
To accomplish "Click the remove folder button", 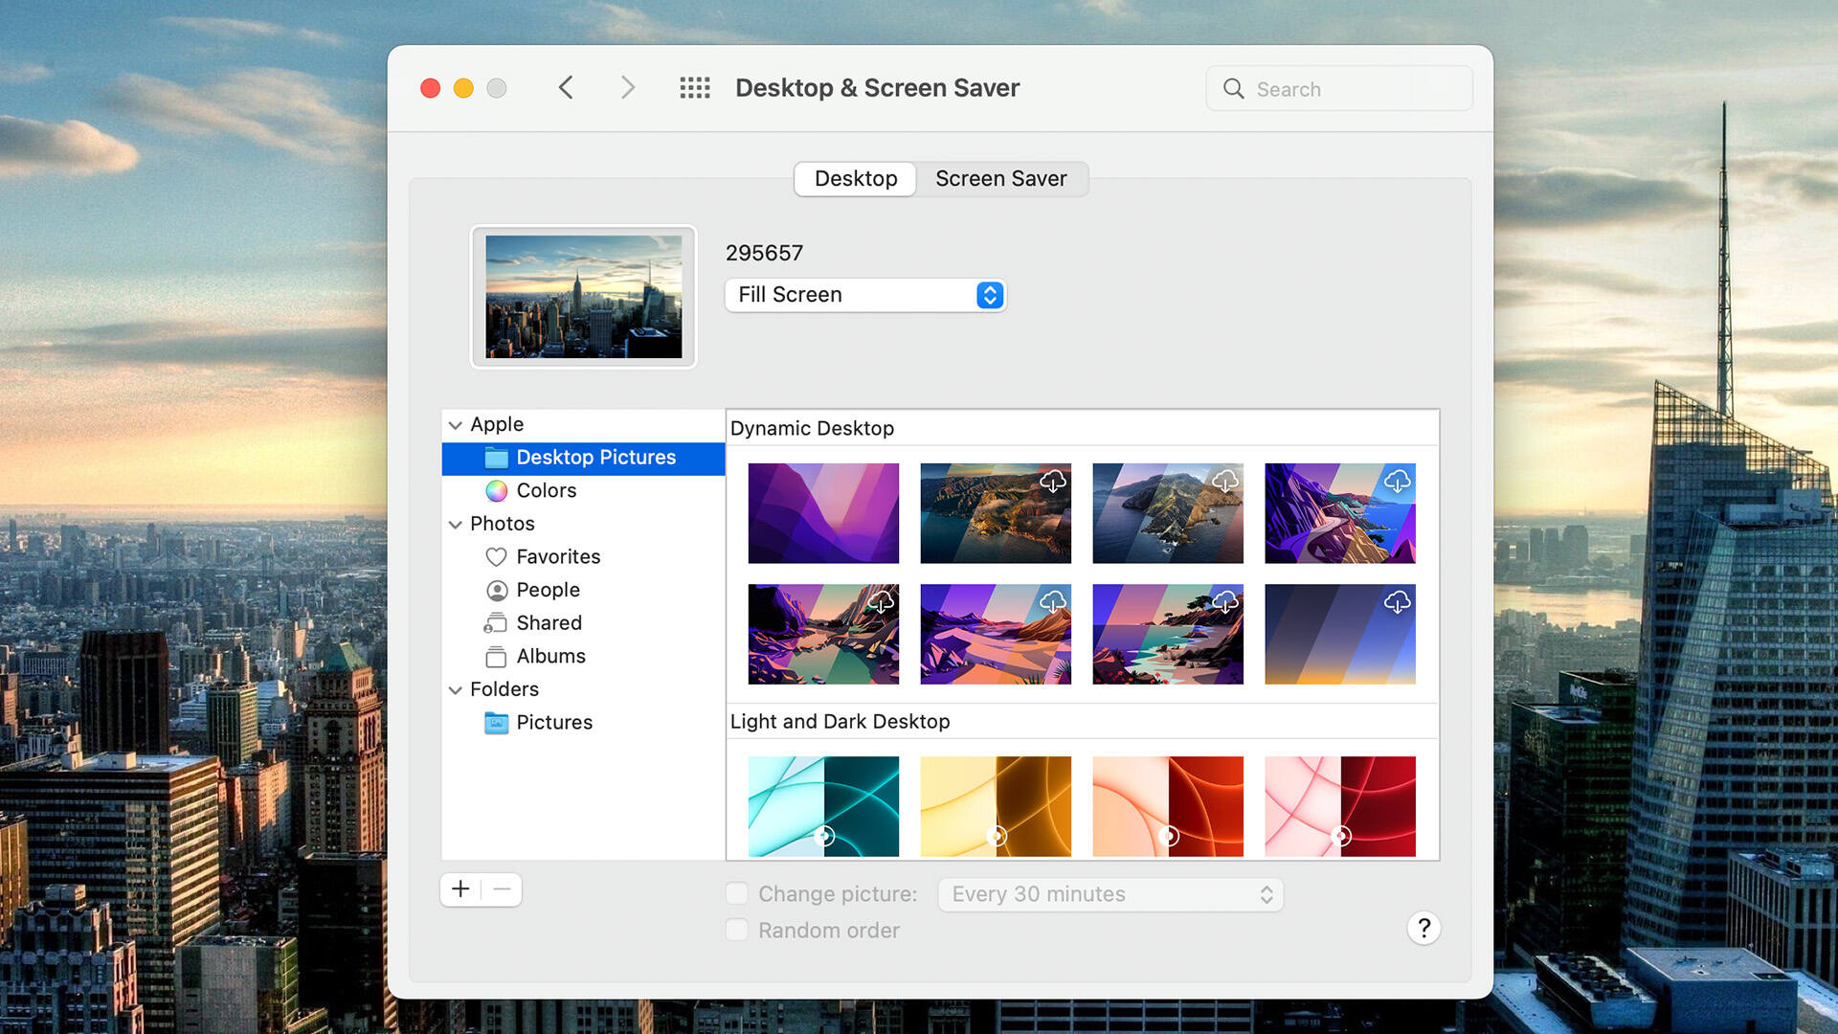I will click(503, 888).
